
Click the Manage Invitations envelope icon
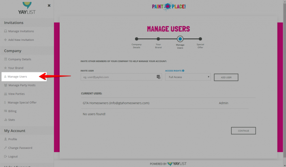click(x=5, y=31)
